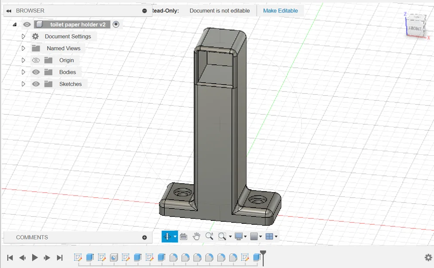Click the FRONT face of the ViewCube
The image size is (434, 268).
[415, 28]
